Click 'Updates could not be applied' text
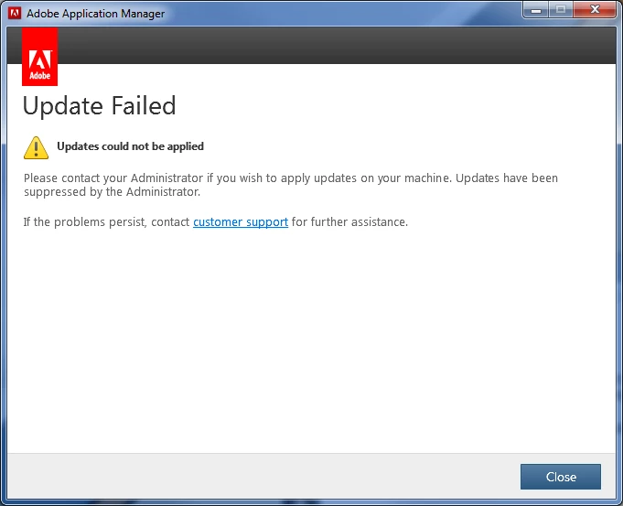 pyautogui.click(x=130, y=146)
